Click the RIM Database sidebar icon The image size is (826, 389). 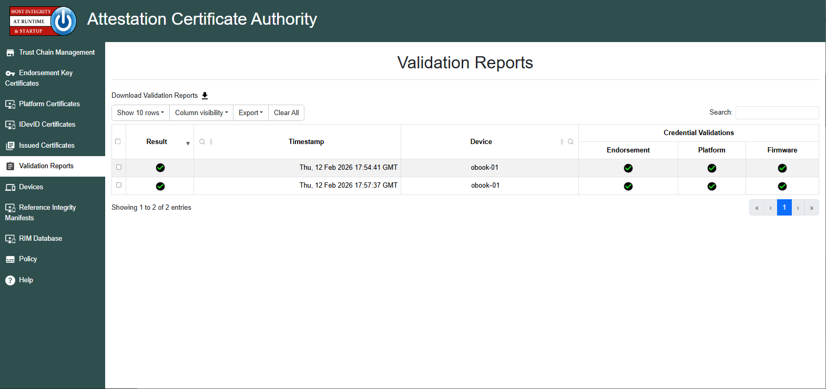(10, 239)
